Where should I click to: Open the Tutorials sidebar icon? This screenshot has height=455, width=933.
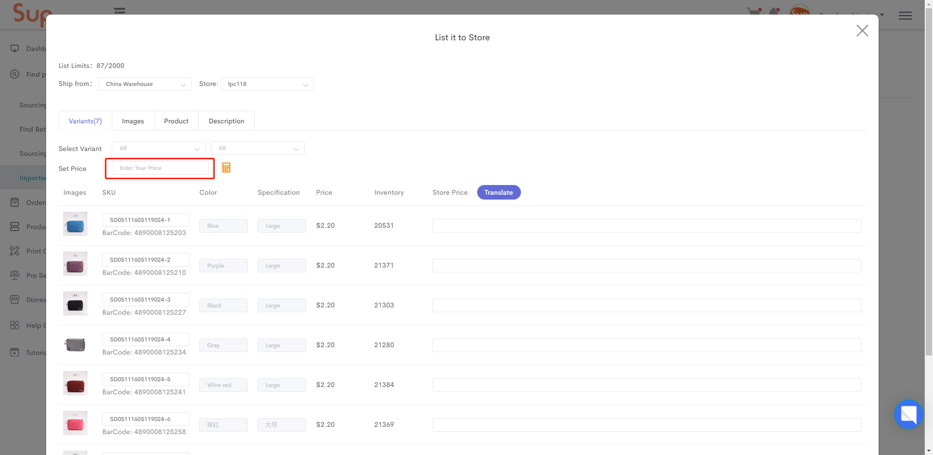[x=15, y=352]
